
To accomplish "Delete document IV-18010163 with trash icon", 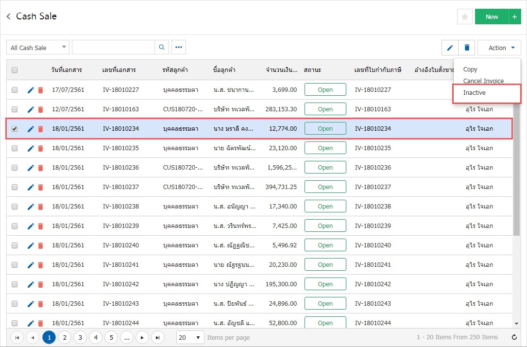I will (41, 110).
